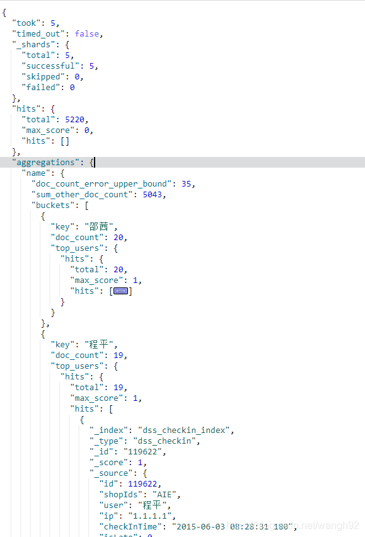The width and height of the screenshot is (365, 537).
Task: Click the "successful" key in shards
Action: click(50, 66)
